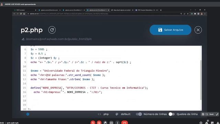Screen dimensions: 220x124
Task: Open meeting activities icon
Action: [218, 123]
